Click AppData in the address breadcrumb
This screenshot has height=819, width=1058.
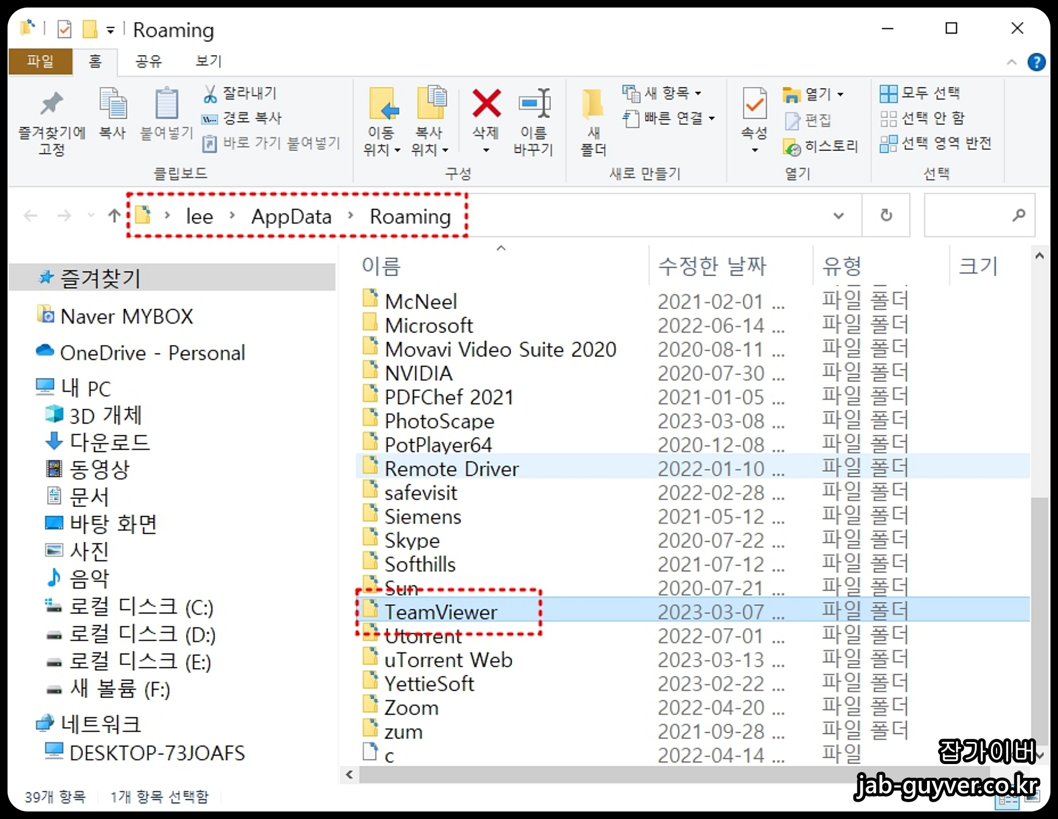pyautogui.click(x=291, y=216)
